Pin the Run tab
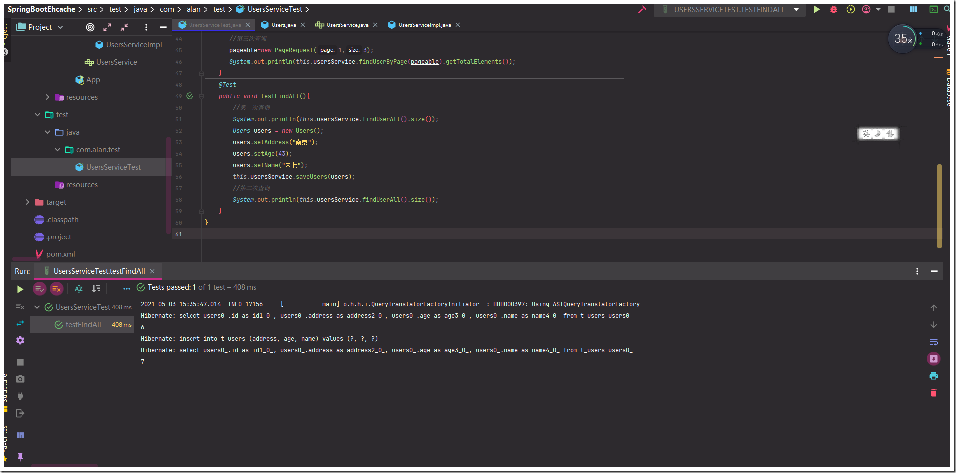This screenshot has width=956, height=473. pyautogui.click(x=20, y=457)
